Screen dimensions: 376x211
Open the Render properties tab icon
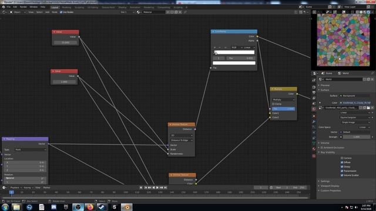pyautogui.click(x=314, y=87)
